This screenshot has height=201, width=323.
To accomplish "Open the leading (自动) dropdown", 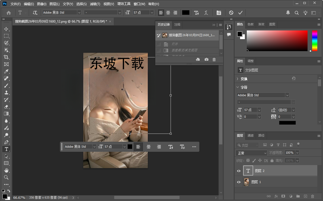I will 293,110.
